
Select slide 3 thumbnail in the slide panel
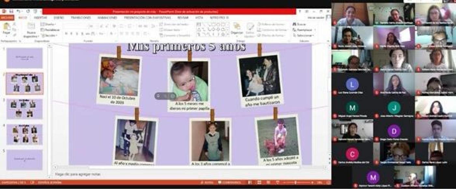pos(24,109)
